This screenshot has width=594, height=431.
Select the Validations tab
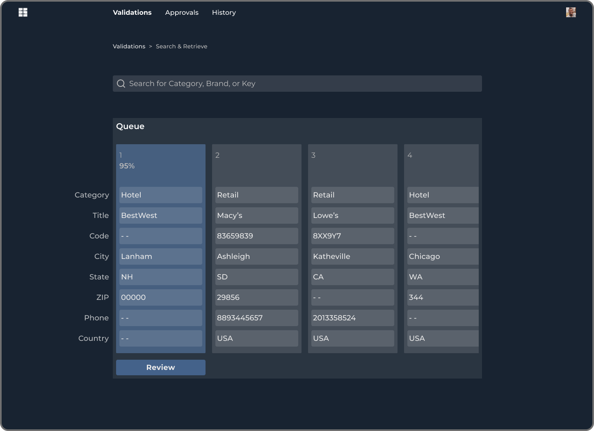coord(132,13)
